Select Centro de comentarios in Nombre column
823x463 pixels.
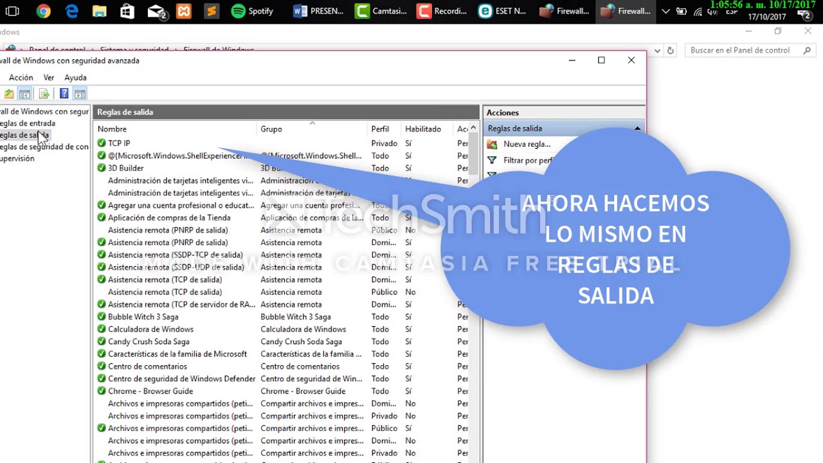(x=147, y=366)
